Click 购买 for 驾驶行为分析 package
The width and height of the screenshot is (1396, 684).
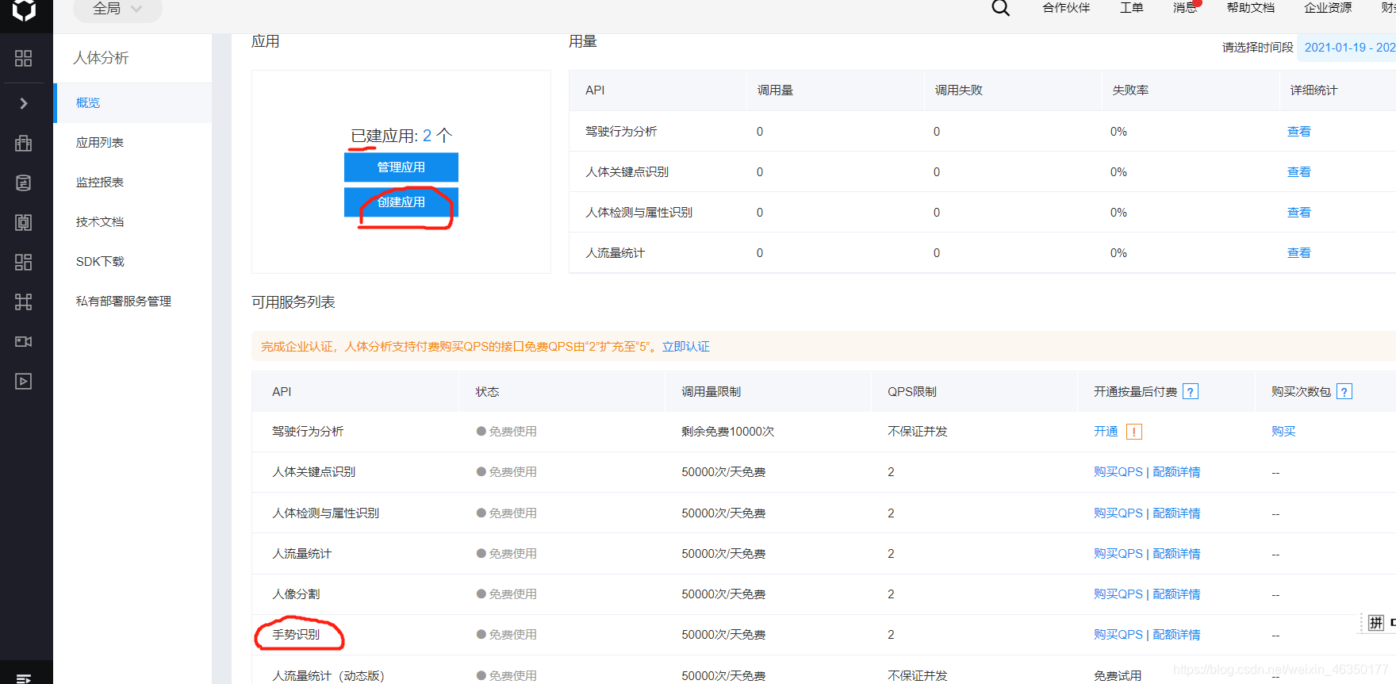(x=1283, y=432)
